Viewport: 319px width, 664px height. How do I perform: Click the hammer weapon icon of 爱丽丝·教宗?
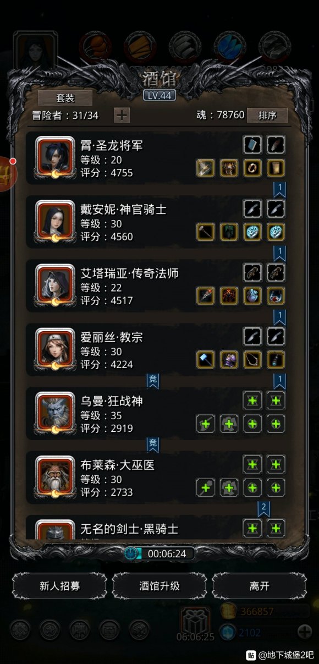(x=206, y=359)
